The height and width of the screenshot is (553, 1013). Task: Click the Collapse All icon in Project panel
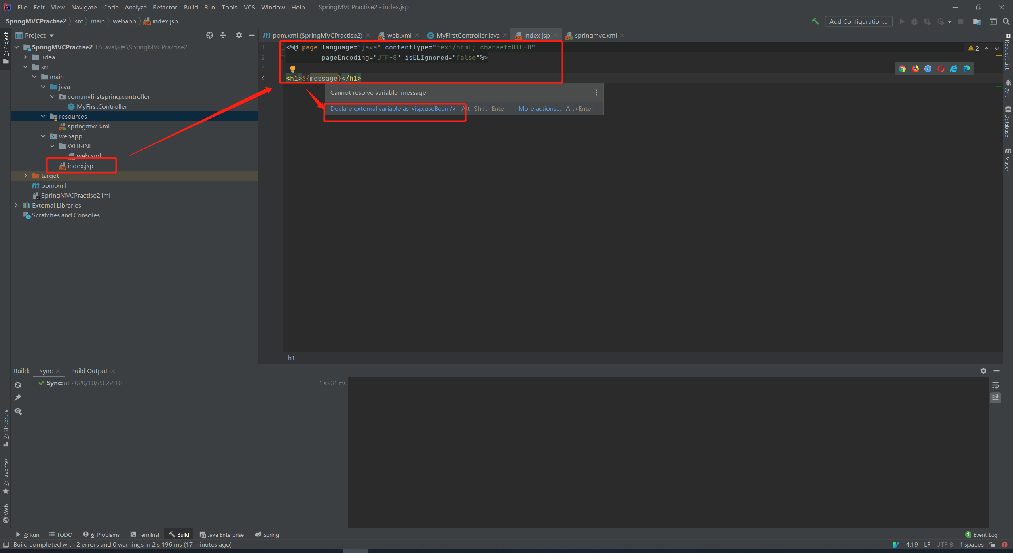pyautogui.click(x=223, y=35)
